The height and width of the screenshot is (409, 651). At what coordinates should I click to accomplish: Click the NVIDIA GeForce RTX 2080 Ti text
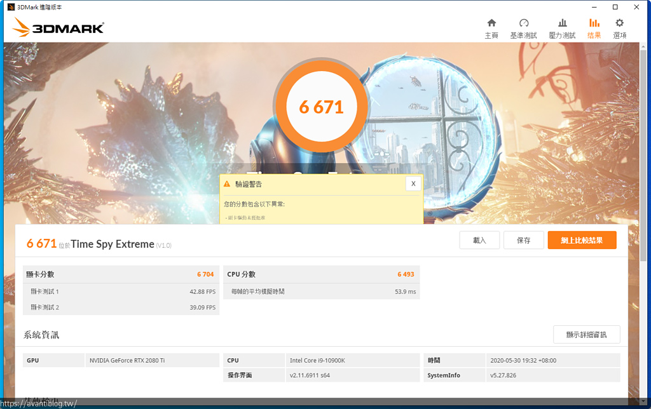point(127,361)
